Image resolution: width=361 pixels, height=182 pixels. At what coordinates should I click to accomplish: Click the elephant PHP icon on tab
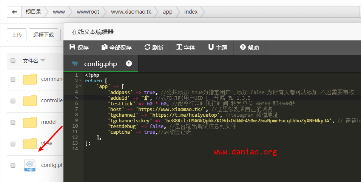point(75,63)
